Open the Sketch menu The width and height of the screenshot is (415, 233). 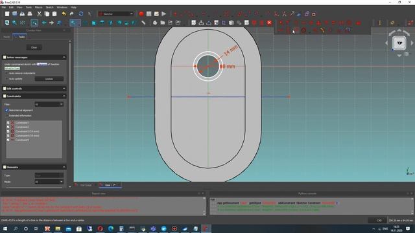click(x=49, y=7)
